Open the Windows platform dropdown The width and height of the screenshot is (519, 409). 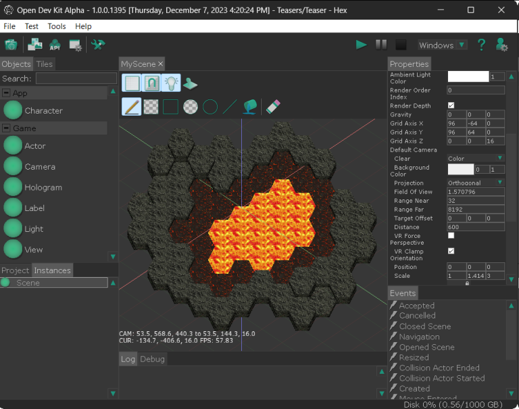point(442,45)
